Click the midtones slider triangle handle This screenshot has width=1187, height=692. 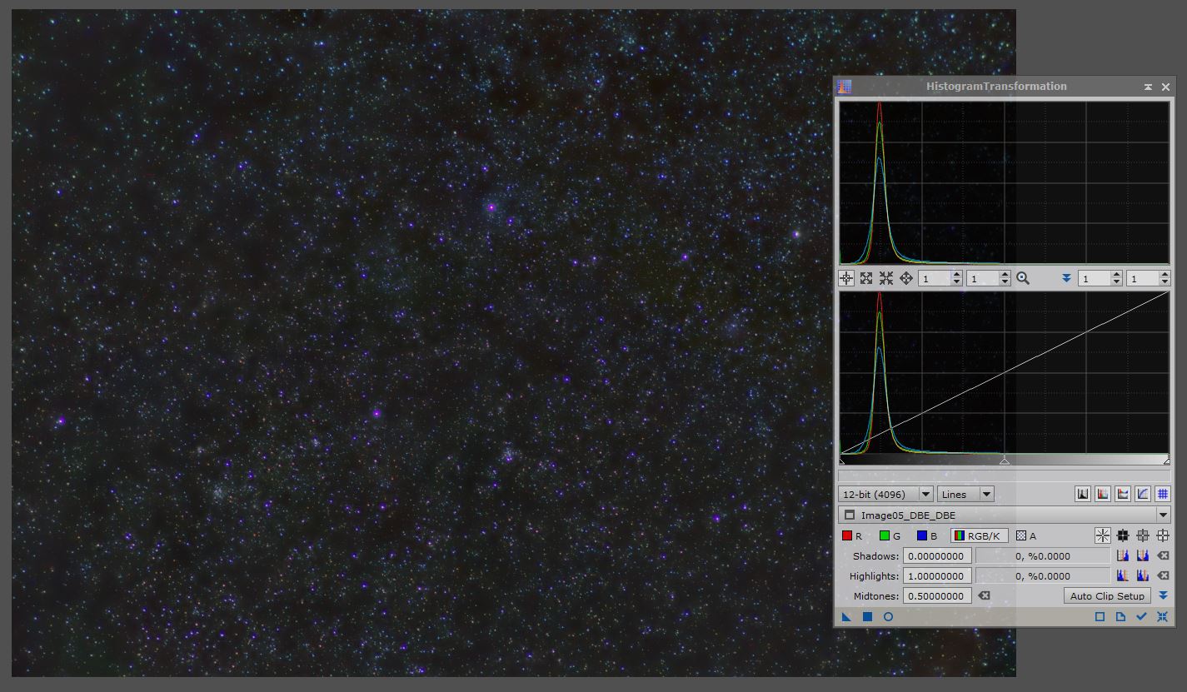[x=1005, y=461]
